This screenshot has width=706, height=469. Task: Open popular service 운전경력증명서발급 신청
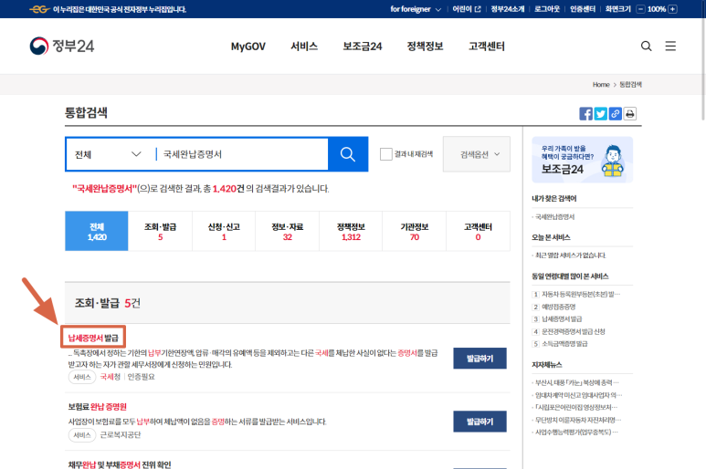[x=574, y=331]
